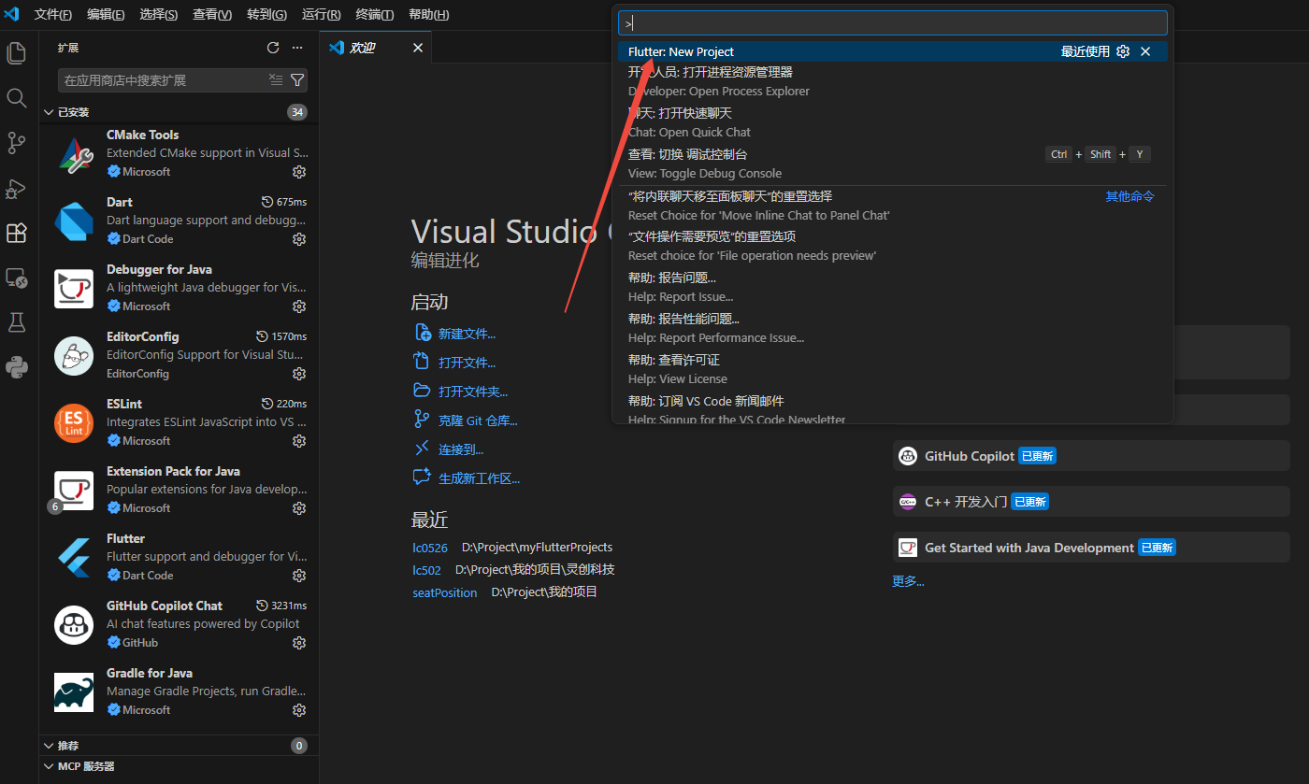Run View: Toggle Debug Console command
1309x784 pixels.
pos(893,164)
